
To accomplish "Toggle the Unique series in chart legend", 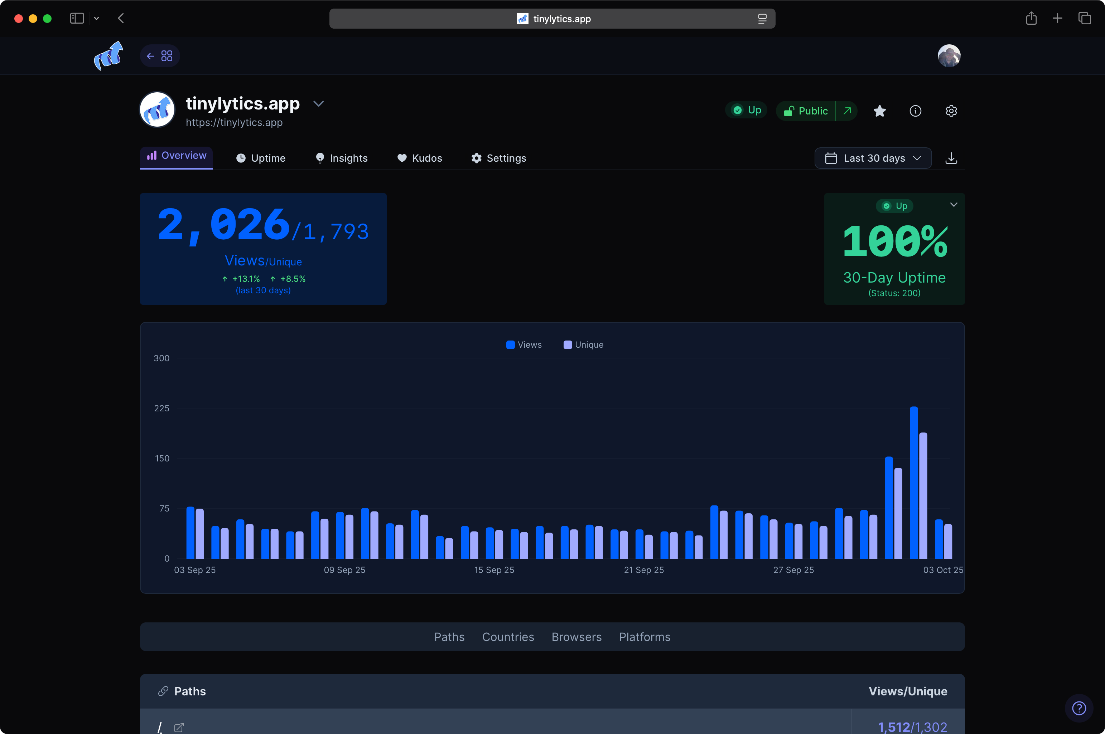I will point(583,344).
